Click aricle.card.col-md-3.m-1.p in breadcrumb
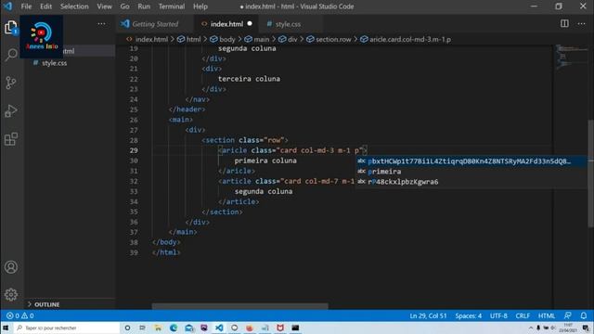The height and width of the screenshot is (334, 594). click(x=410, y=39)
